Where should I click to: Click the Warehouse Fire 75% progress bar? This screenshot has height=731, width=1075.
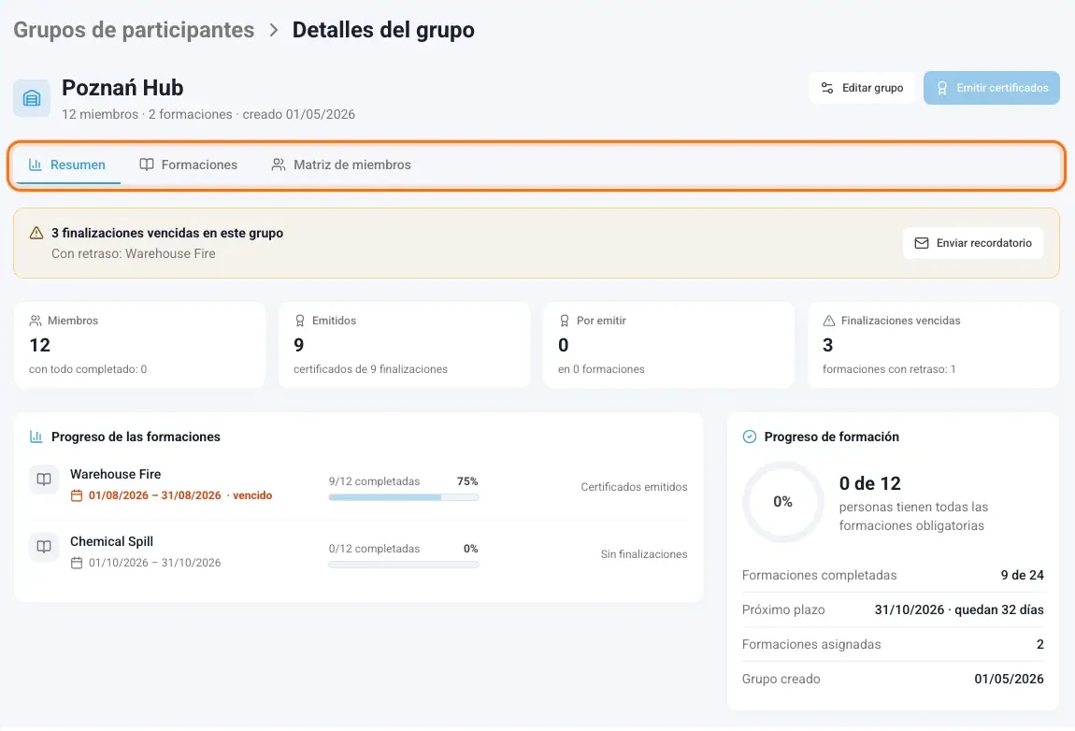coord(403,497)
